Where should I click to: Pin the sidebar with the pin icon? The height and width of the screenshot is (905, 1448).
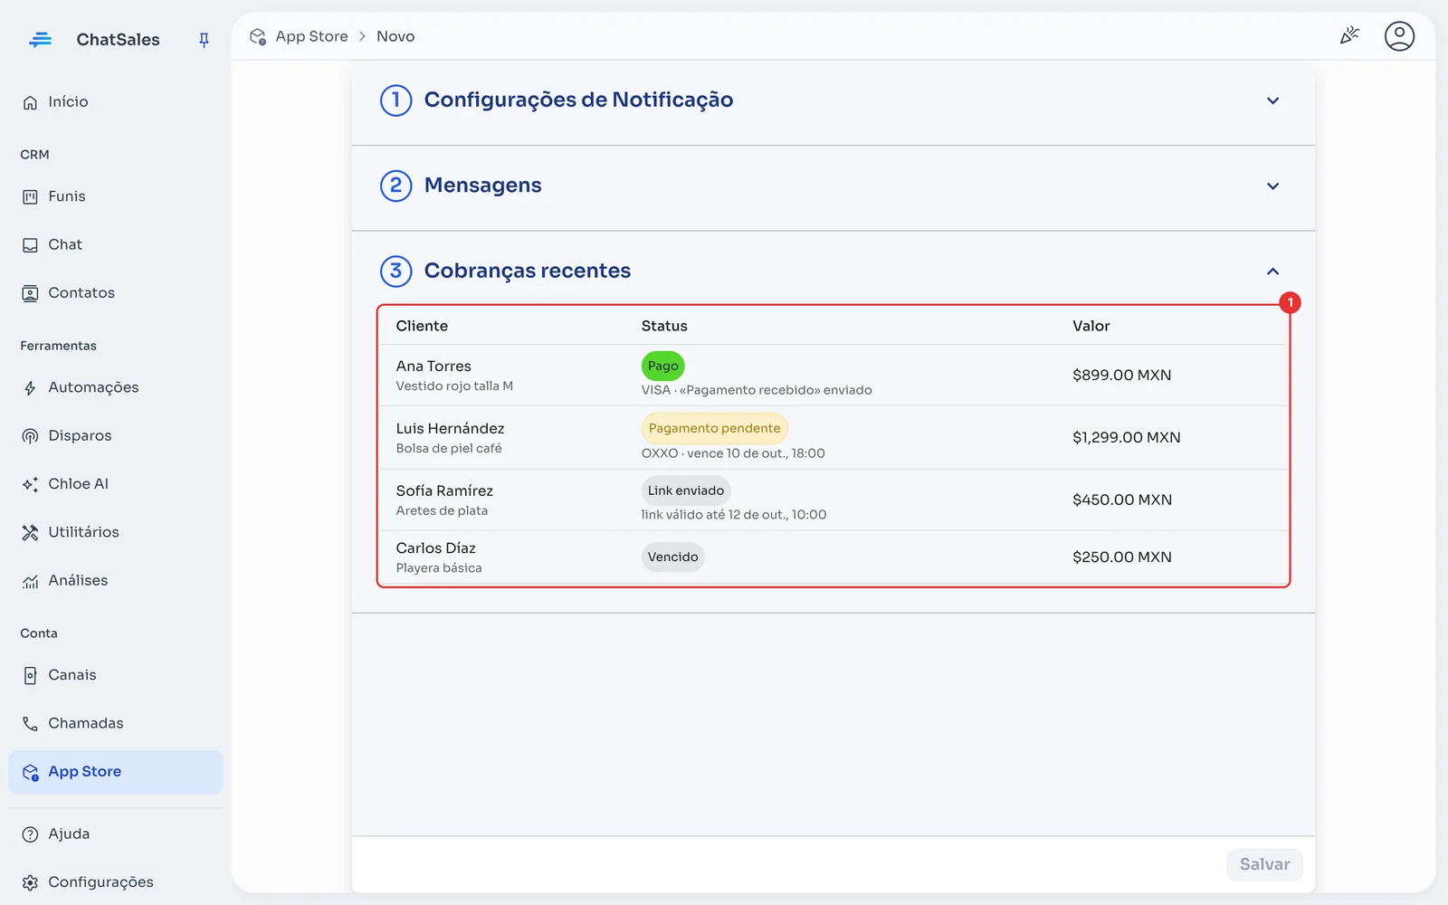[204, 40]
